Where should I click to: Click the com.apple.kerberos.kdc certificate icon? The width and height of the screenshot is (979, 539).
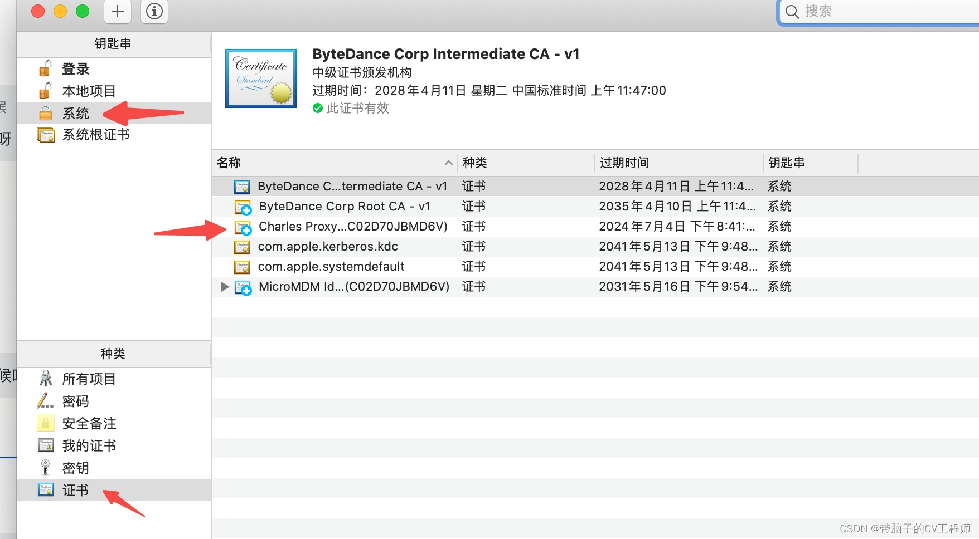[242, 247]
